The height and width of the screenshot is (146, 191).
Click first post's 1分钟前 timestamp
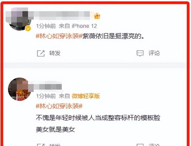[x=46, y=26]
